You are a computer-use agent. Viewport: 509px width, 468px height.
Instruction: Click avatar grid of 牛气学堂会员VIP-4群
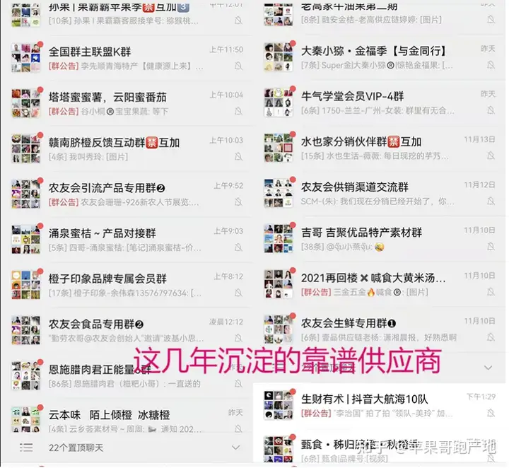pyautogui.click(x=279, y=103)
